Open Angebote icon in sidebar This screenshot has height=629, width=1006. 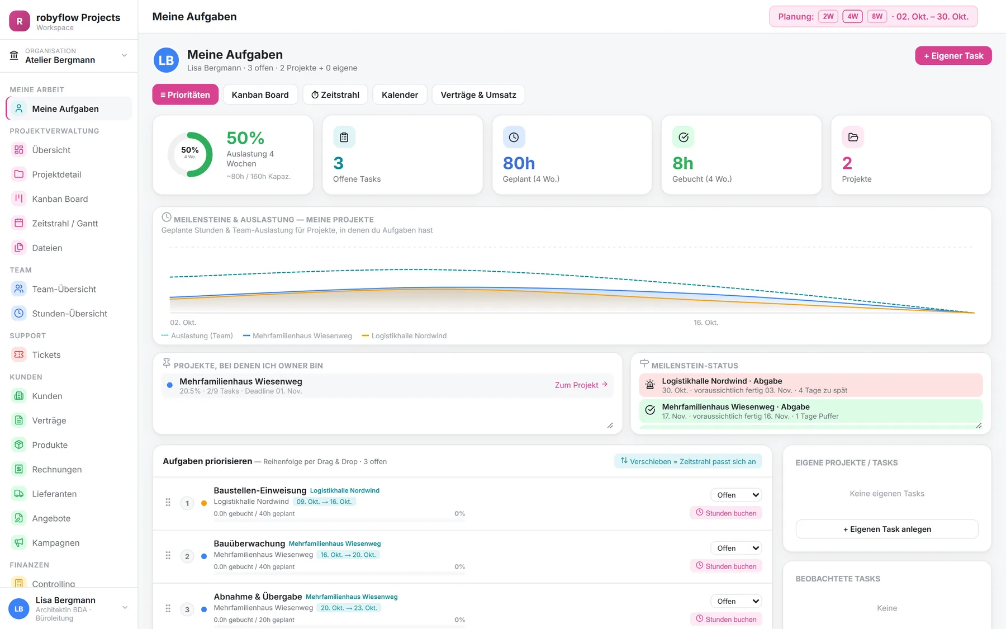[19, 518]
